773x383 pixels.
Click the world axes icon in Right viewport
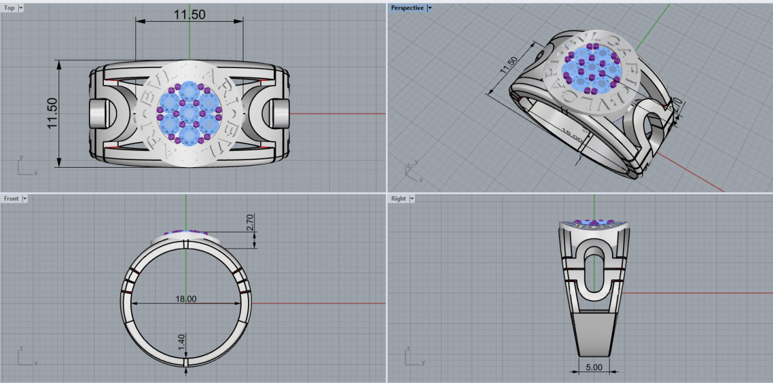coord(412,357)
